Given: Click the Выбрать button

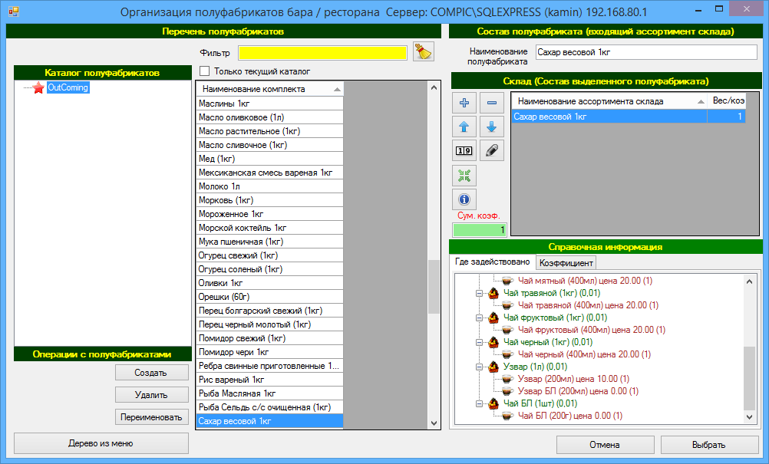Looking at the screenshot, I should click(x=710, y=444).
